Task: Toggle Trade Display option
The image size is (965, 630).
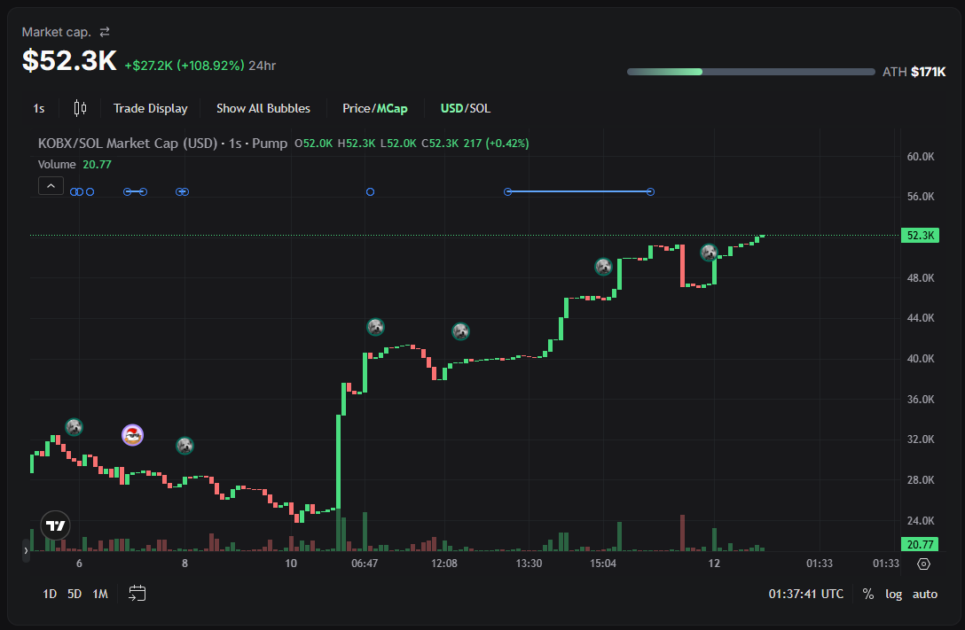Action: click(x=150, y=108)
